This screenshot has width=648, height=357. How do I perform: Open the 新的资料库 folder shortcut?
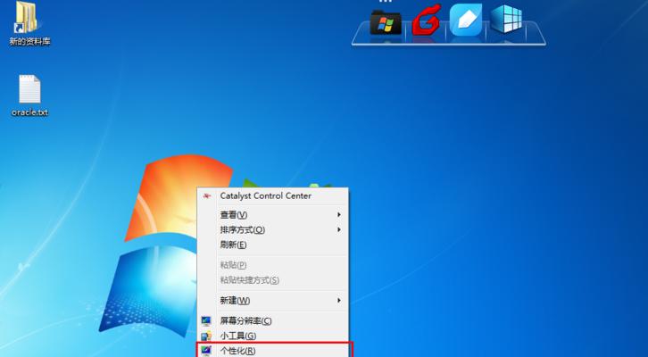[29, 23]
